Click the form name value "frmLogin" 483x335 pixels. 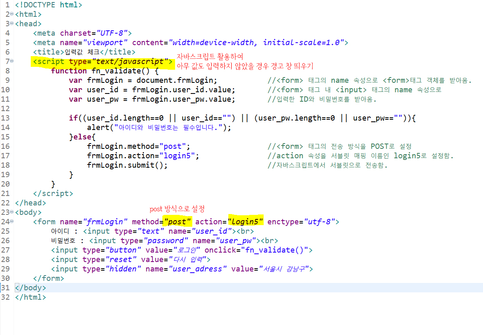pyautogui.click(x=105, y=222)
